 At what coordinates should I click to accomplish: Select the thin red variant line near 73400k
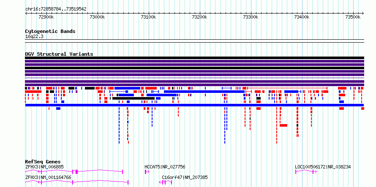tap(287, 88)
